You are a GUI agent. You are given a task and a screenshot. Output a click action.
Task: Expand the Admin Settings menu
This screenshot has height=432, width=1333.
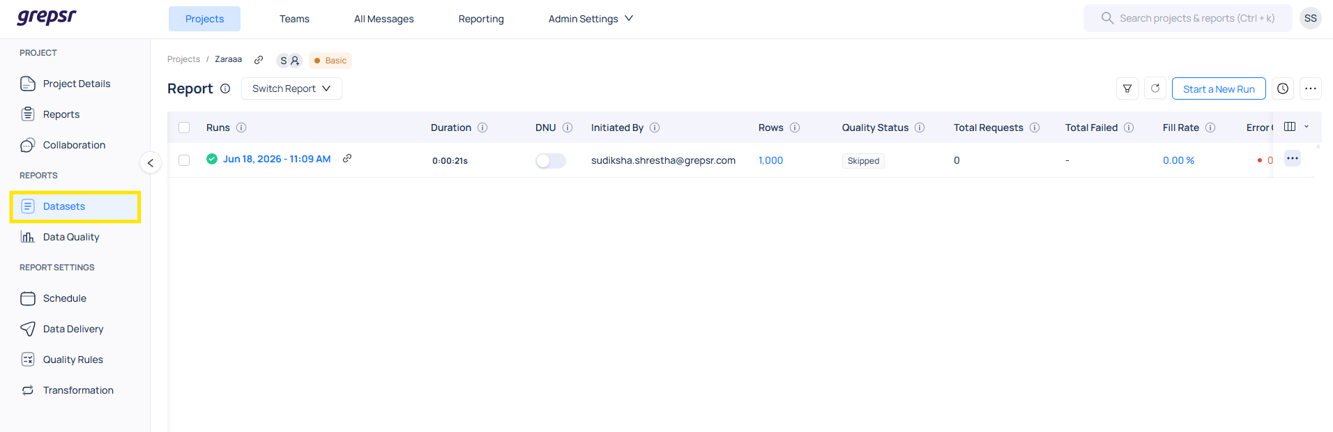(591, 19)
